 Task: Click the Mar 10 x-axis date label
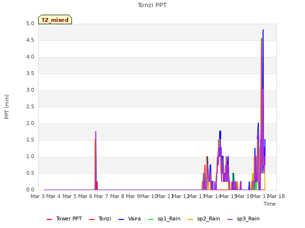pyautogui.click(x=149, y=196)
